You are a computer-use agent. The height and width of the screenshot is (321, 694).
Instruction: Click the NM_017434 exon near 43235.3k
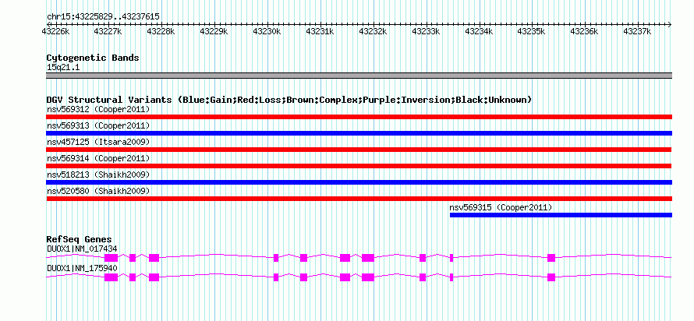pyautogui.click(x=551, y=258)
